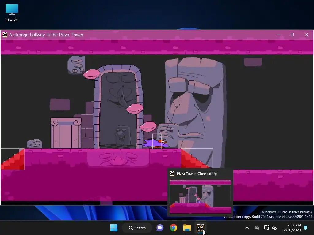Open the taskbar Search box

[137, 228]
